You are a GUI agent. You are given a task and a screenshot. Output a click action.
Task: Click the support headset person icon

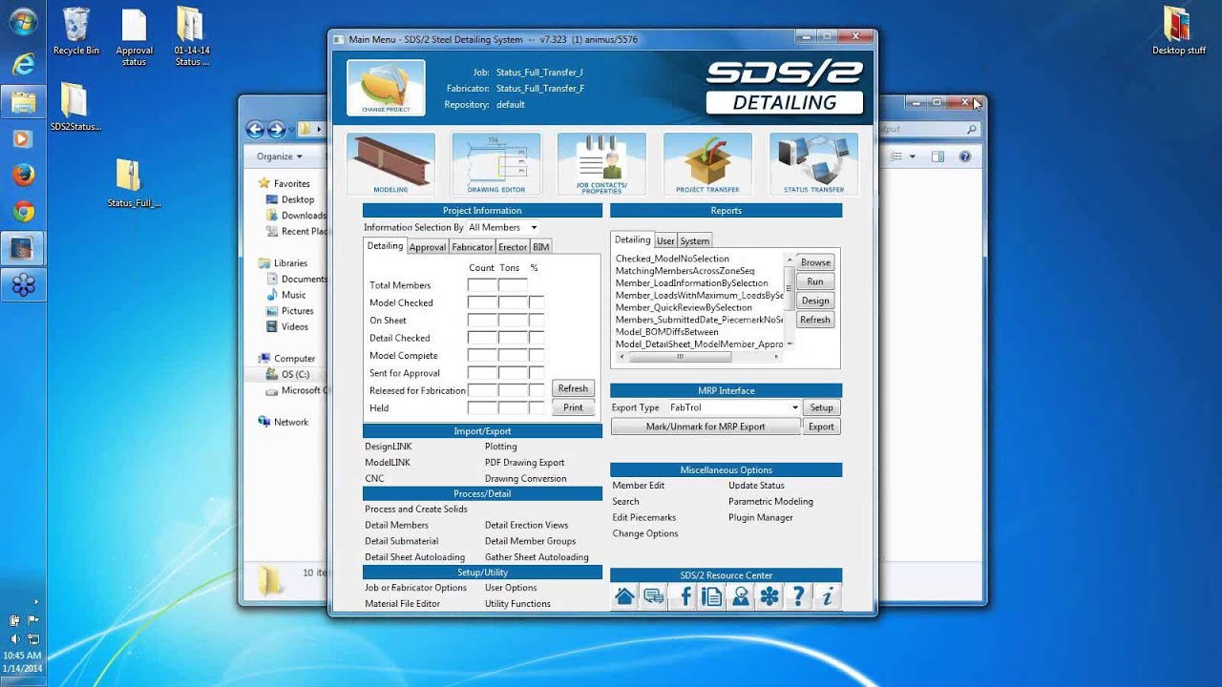pyautogui.click(x=741, y=596)
